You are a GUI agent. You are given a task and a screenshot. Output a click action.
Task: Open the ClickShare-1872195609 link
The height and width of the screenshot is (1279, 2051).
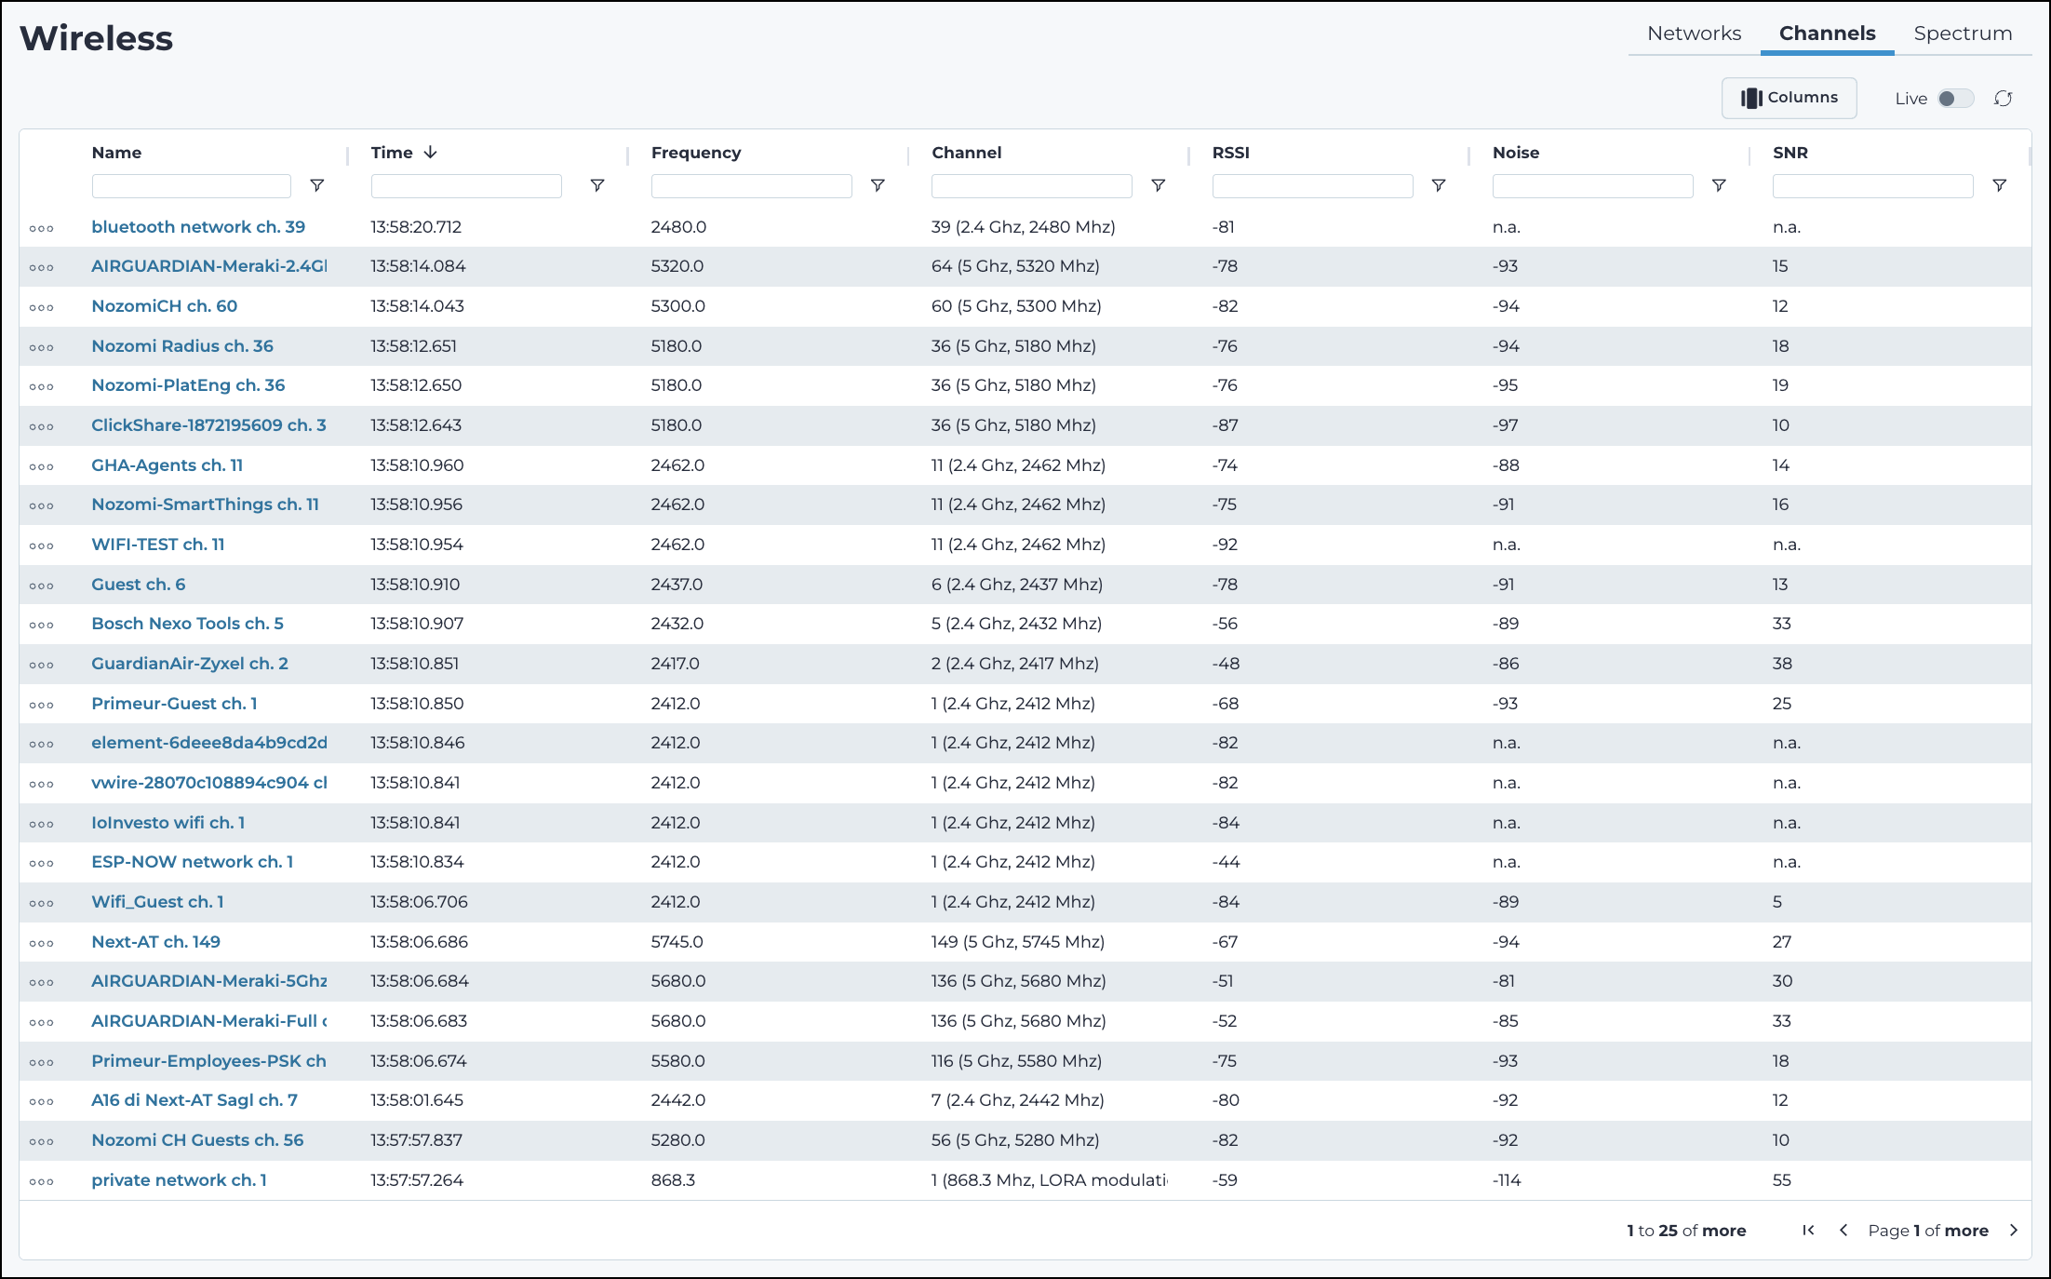[208, 425]
